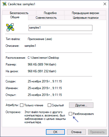Click the samples1 value next to Описание
The image size is (109, 137).
tap(30, 46)
